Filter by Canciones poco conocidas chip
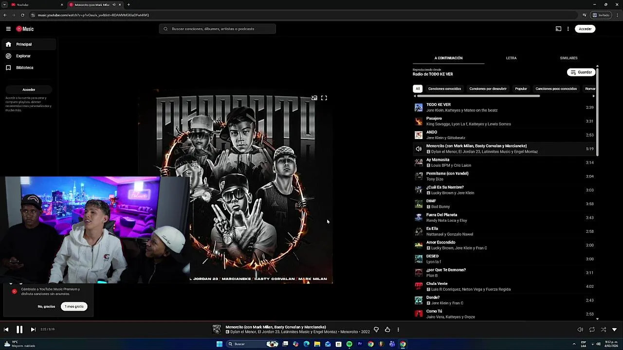The image size is (623, 350). [556, 88]
